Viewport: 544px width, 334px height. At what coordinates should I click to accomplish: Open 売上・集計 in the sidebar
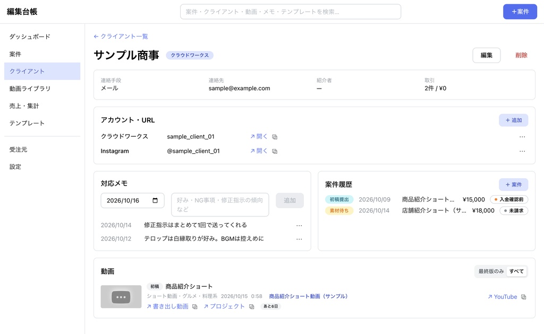[x=42, y=106]
